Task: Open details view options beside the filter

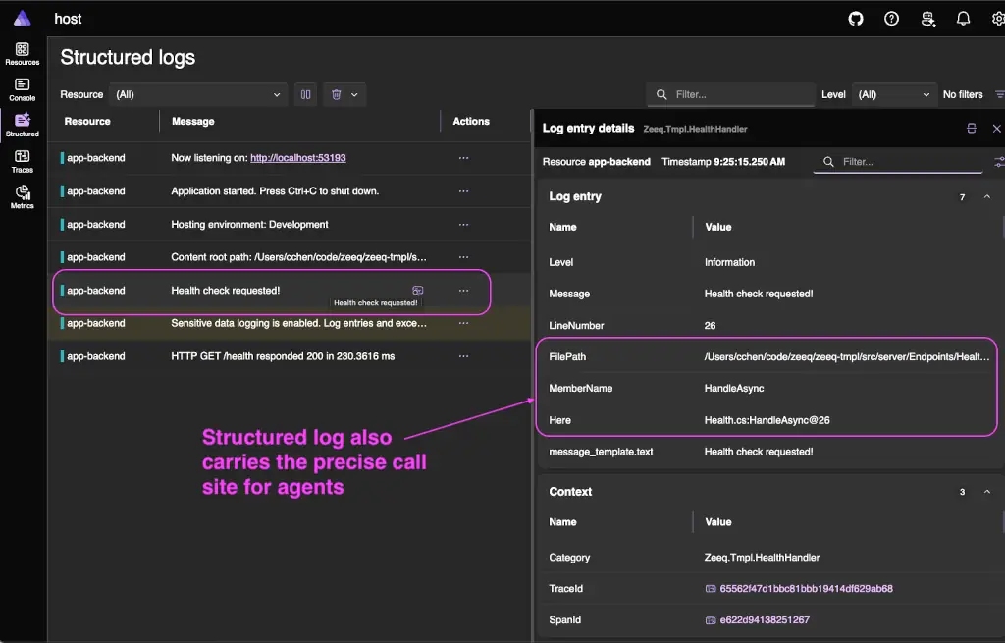Action: [x=999, y=162]
